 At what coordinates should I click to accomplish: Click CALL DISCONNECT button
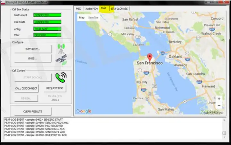tap(26, 88)
